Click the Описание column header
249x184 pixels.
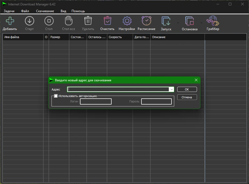(177, 37)
